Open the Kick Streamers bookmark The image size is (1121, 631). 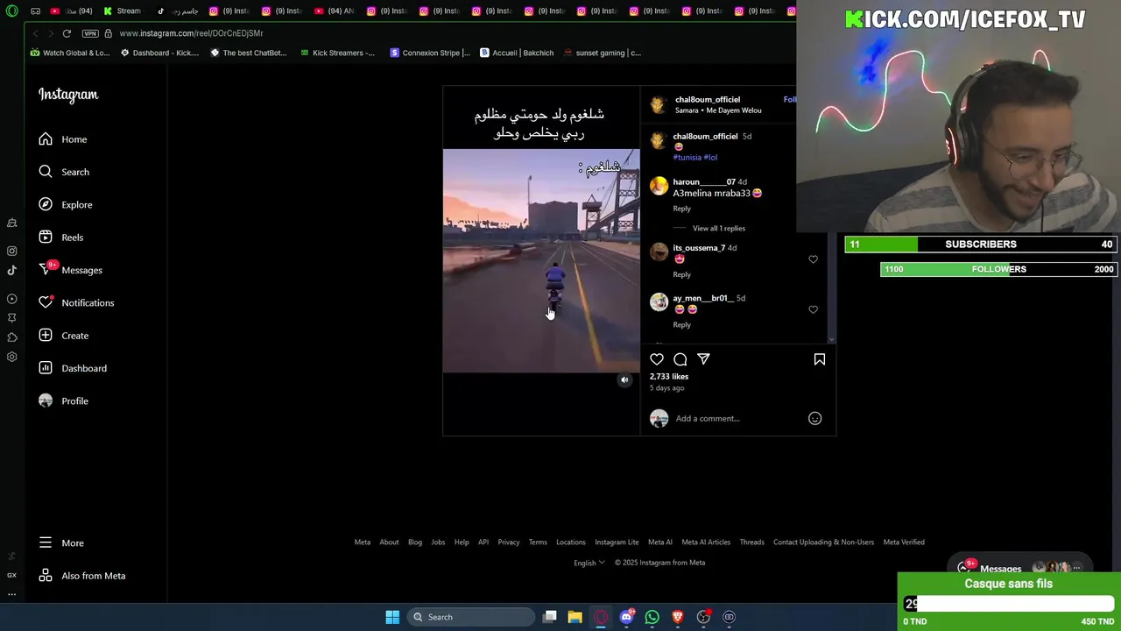(x=337, y=53)
